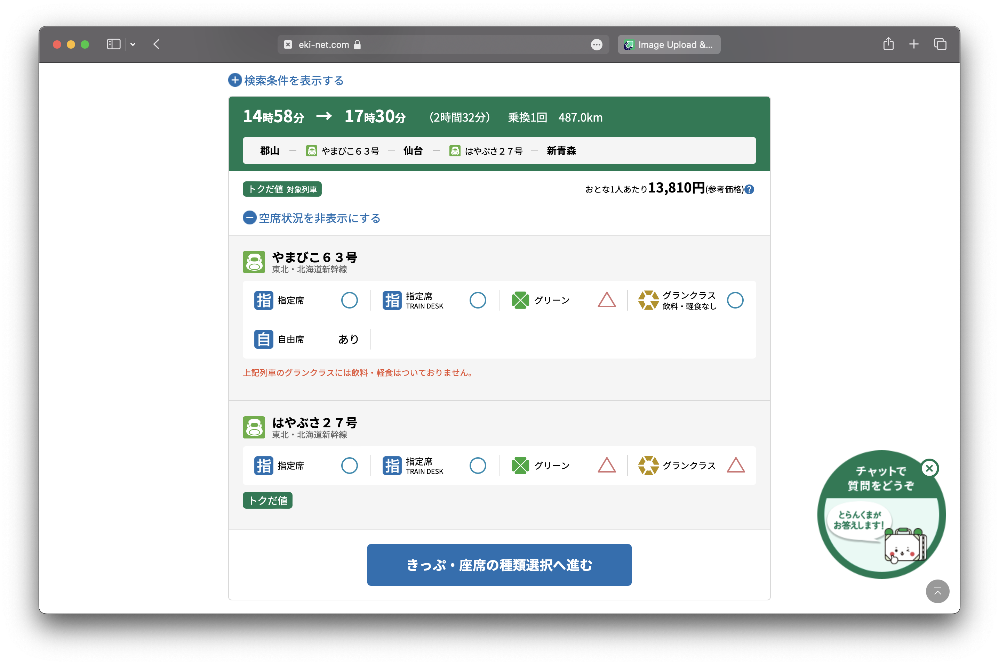The width and height of the screenshot is (999, 665).
Task: Click 指定席 TRAIN DESK icon for やまびこ63号
Action: pos(392,300)
